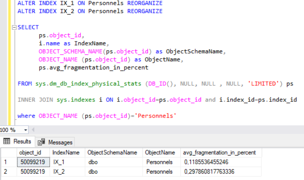The width and height of the screenshot is (304, 180).
Task: Place cursor on 'LIMITED' string in query
Action: pyautogui.click(x=266, y=84)
